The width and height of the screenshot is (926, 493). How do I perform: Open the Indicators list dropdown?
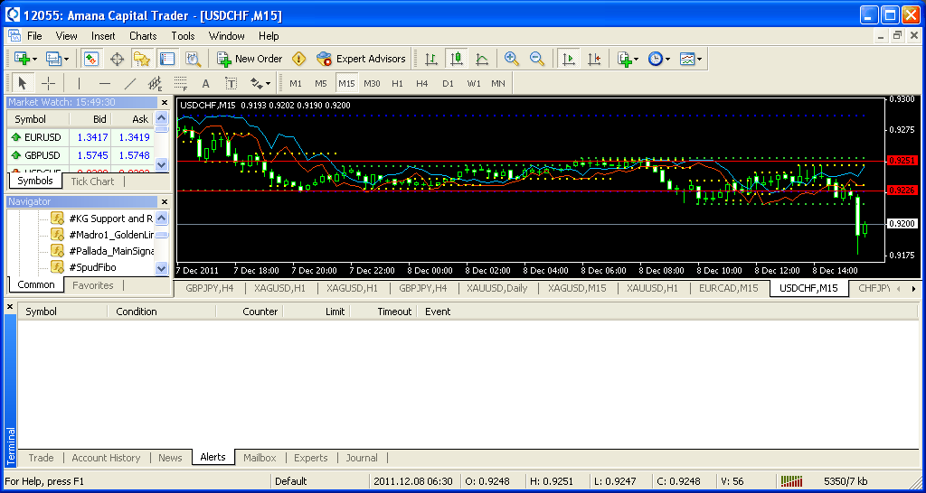(x=628, y=59)
